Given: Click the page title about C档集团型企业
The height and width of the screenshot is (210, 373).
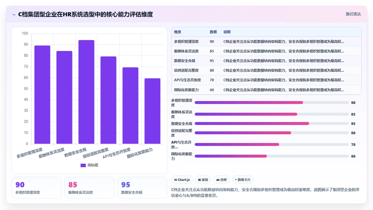Looking at the screenshot, I should pyautogui.click(x=85, y=14).
